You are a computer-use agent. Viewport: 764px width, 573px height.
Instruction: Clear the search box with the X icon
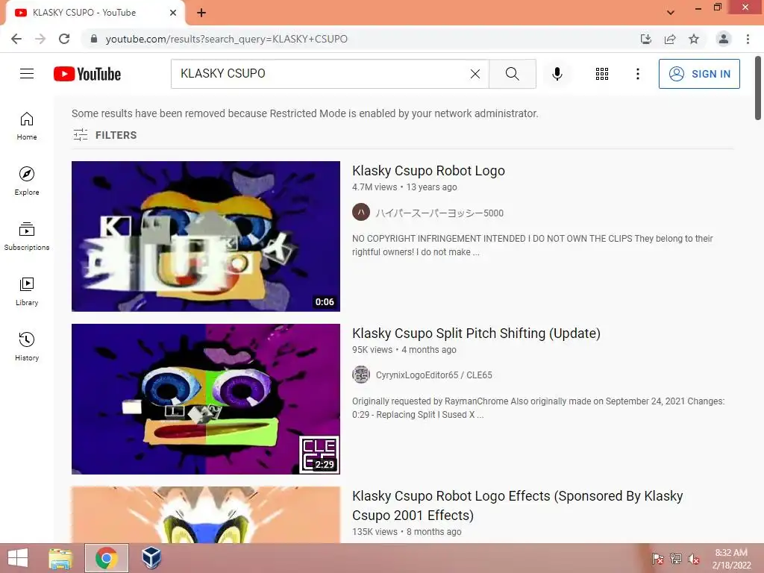click(x=475, y=74)
